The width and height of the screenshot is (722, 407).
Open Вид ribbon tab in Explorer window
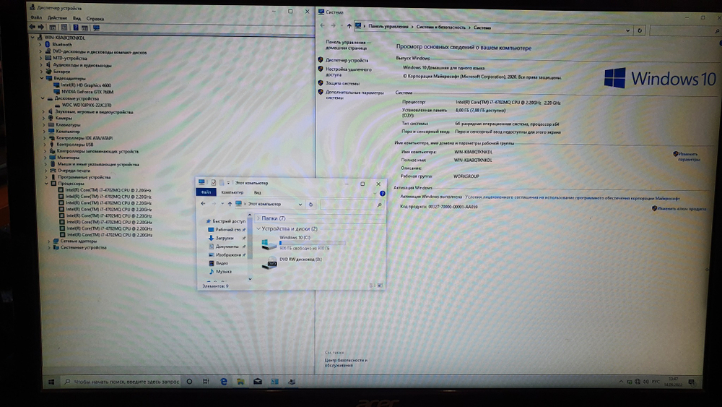pos(258,193)
